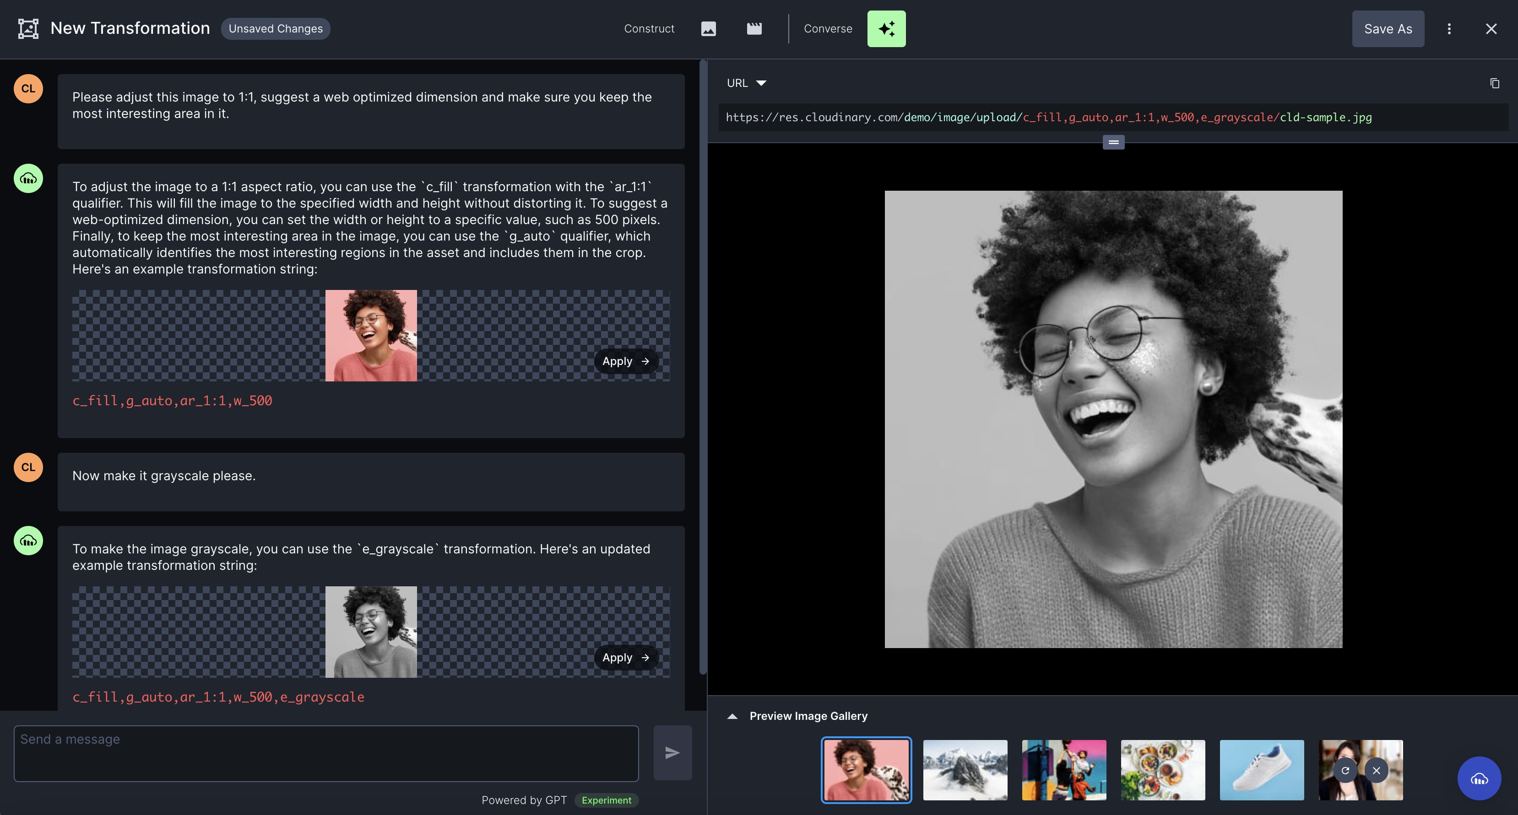Toggle the Preview Image Gallery collapse

(734, 716)
